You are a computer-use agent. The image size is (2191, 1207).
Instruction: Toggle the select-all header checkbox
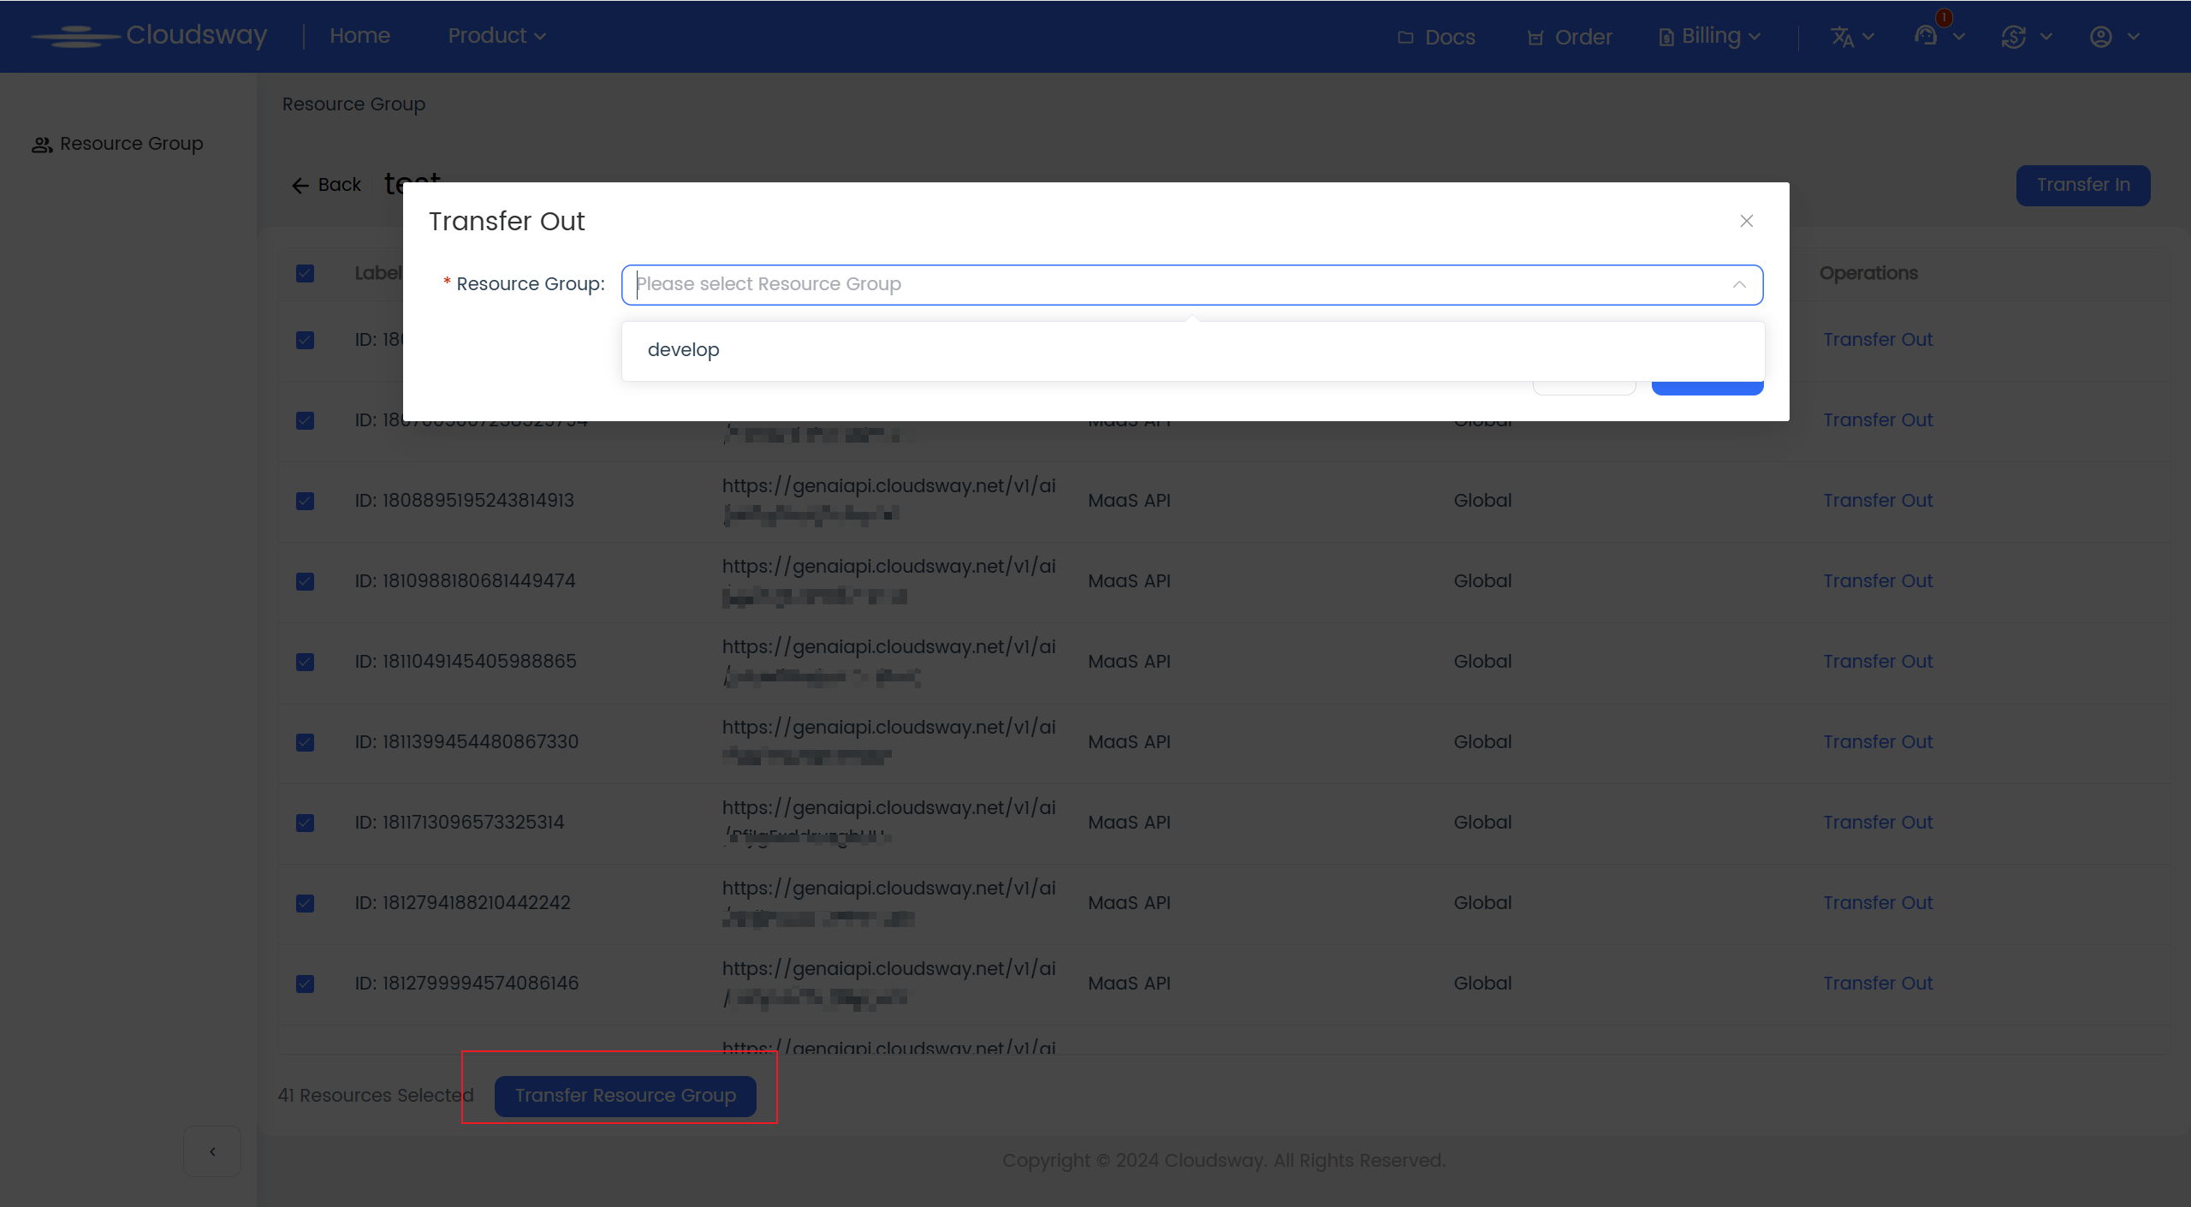(305, 273)
